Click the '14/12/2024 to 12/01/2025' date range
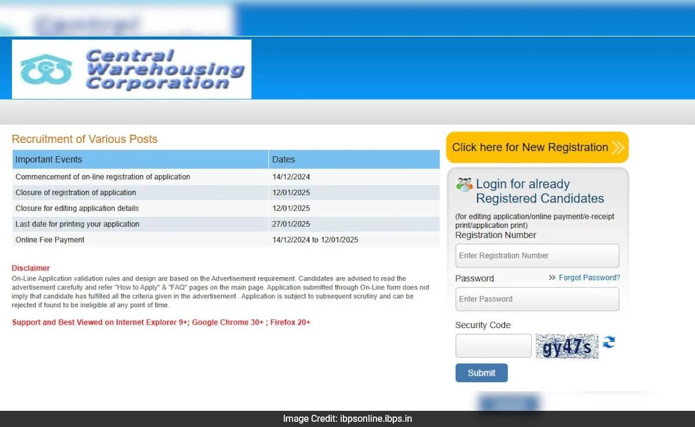The height and width of the screenshot is (427, 695). (x=315, y=240)
